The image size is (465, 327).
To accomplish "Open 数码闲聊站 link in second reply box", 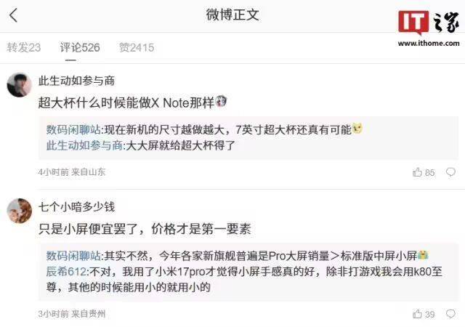I will click(73, 256).
